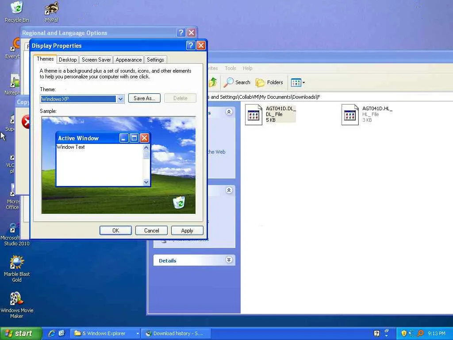The height and width of the screenshot is (340, 453).
Task: Select the AGT041D.HL_ file icon
Action: [x=350, y=115]
